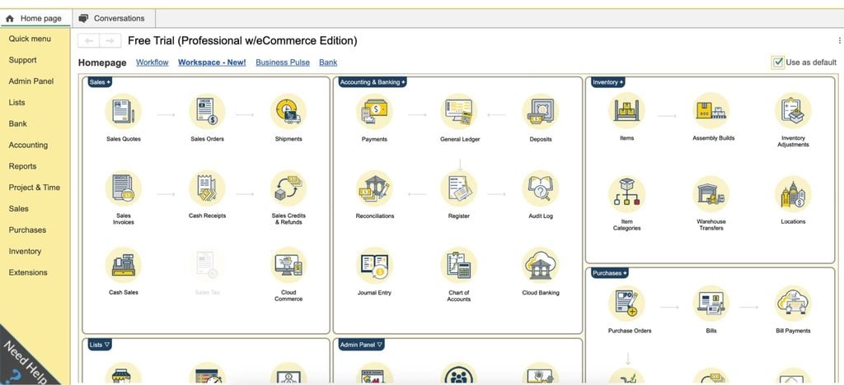Open Sales Credits & Refunds icon
The height and width of the screenshot is (385, 844).
pos(288,188)
